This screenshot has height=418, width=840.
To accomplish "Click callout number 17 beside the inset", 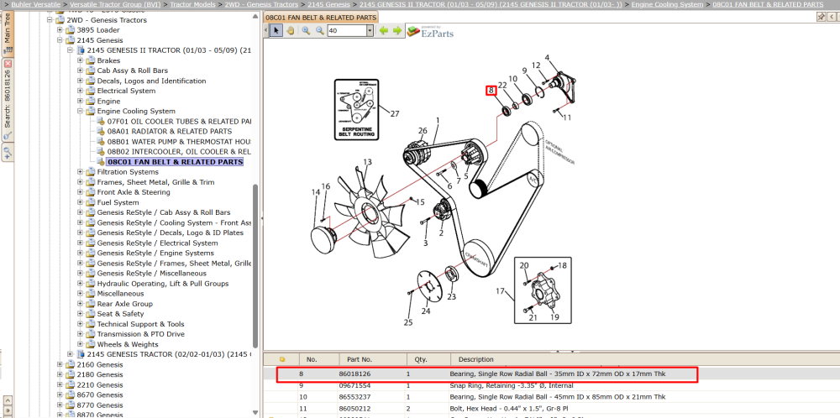I will pos(501,292).
